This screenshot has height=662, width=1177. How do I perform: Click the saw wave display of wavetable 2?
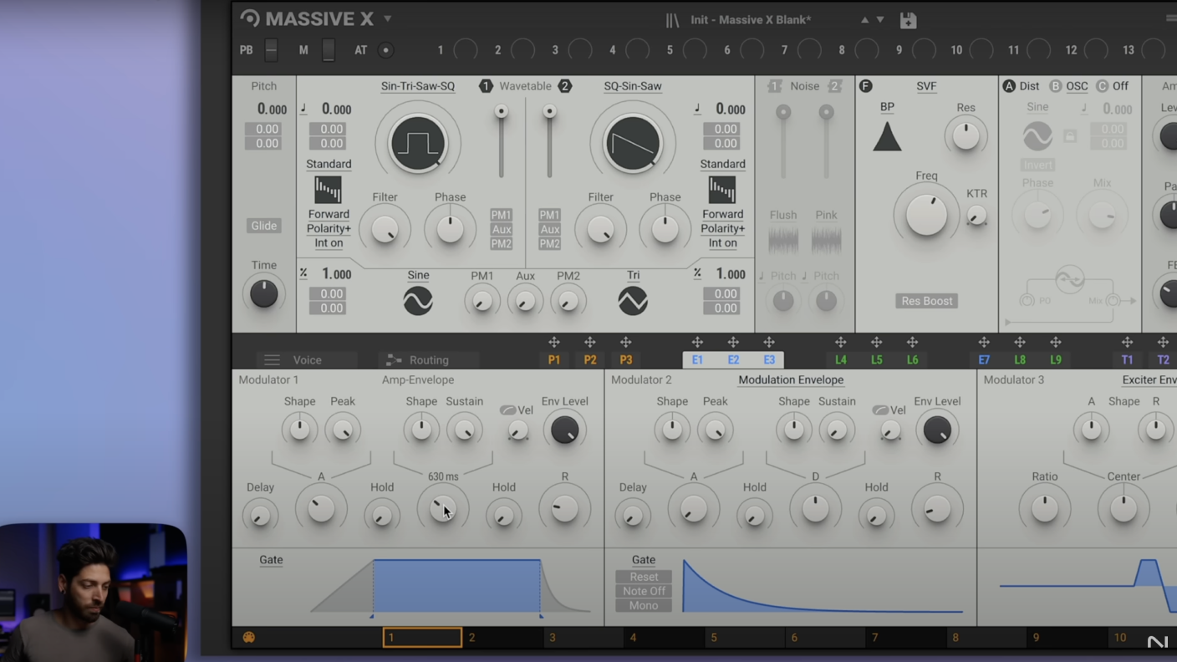point(633,143)
